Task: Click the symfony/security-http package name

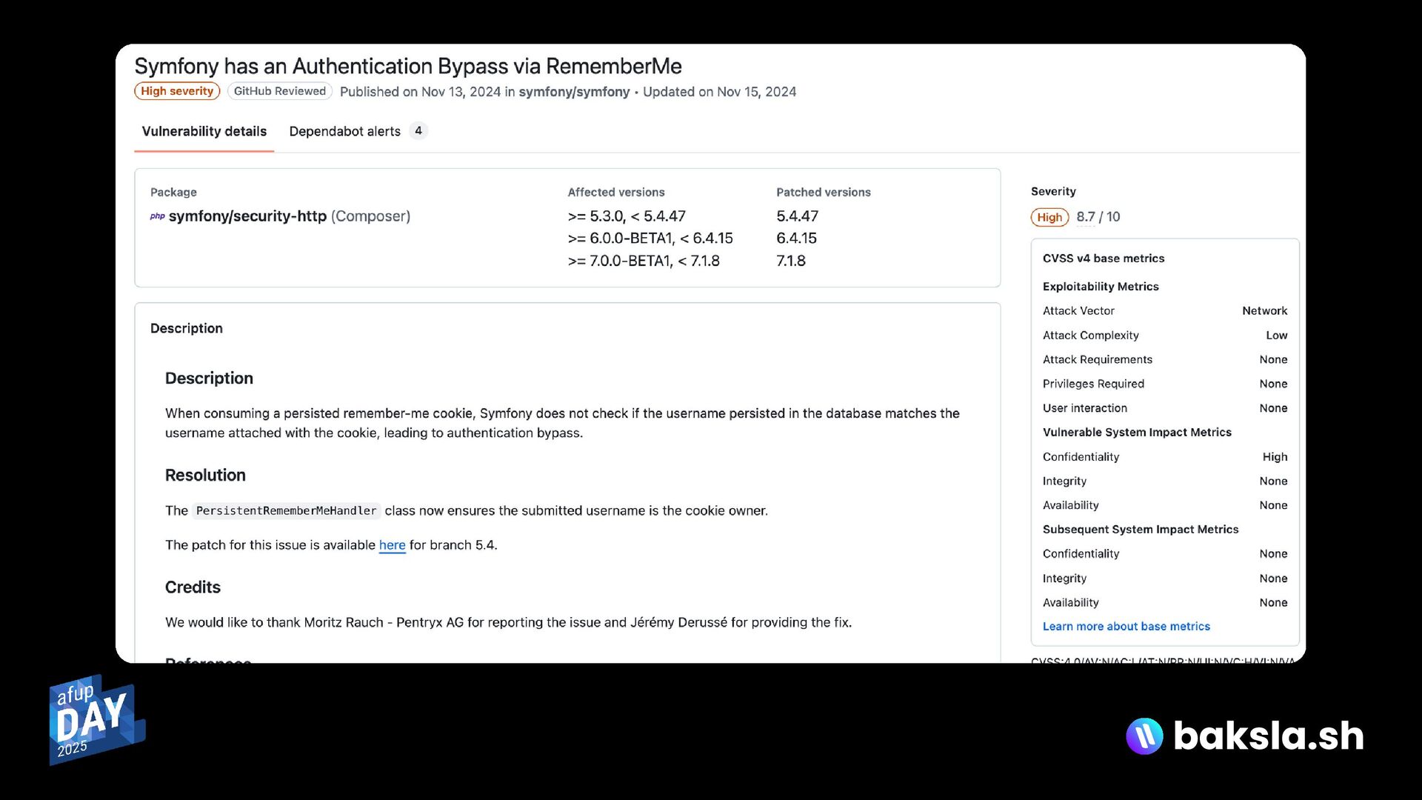Action: tap(247, 216)
